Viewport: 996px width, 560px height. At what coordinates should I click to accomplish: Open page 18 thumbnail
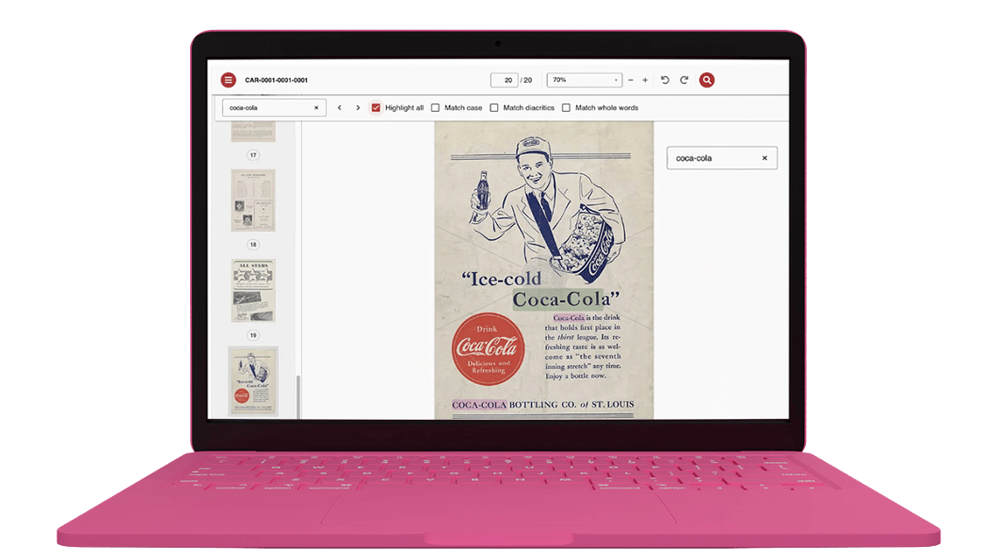(x=253, y=200)
